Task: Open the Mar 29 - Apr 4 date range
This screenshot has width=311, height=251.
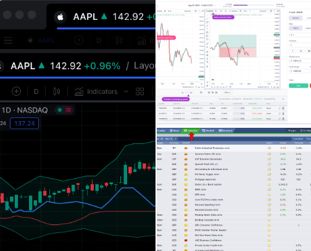Action: (165, 139)
